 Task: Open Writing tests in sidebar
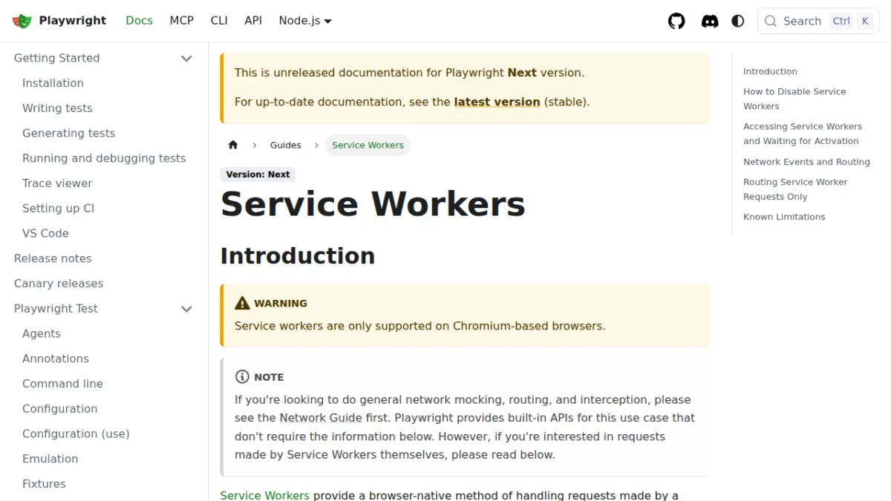coord(57,108)
